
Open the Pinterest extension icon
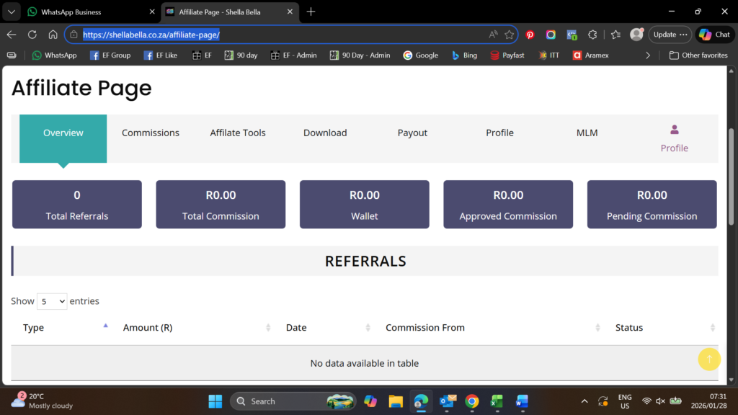pyautogui.click(x=530, y=35)
